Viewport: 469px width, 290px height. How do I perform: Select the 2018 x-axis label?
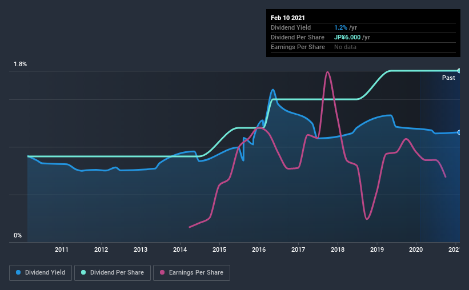pos(338,249)
